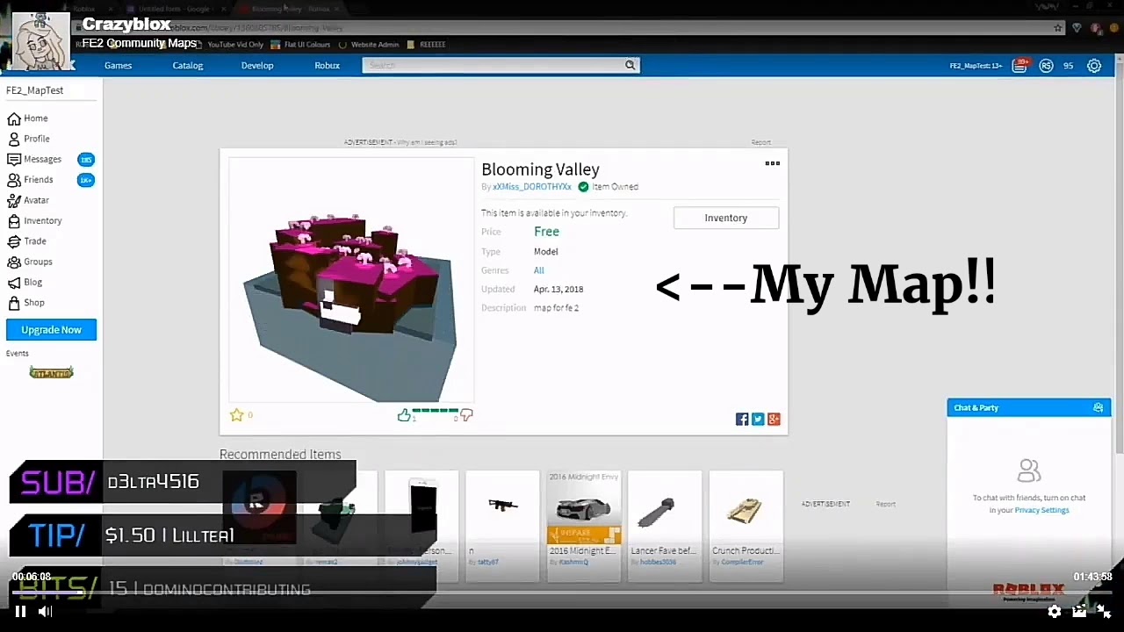Click Report beside the lower advertisement
Screen dimensions: 1124x632
tap(885, 504)
